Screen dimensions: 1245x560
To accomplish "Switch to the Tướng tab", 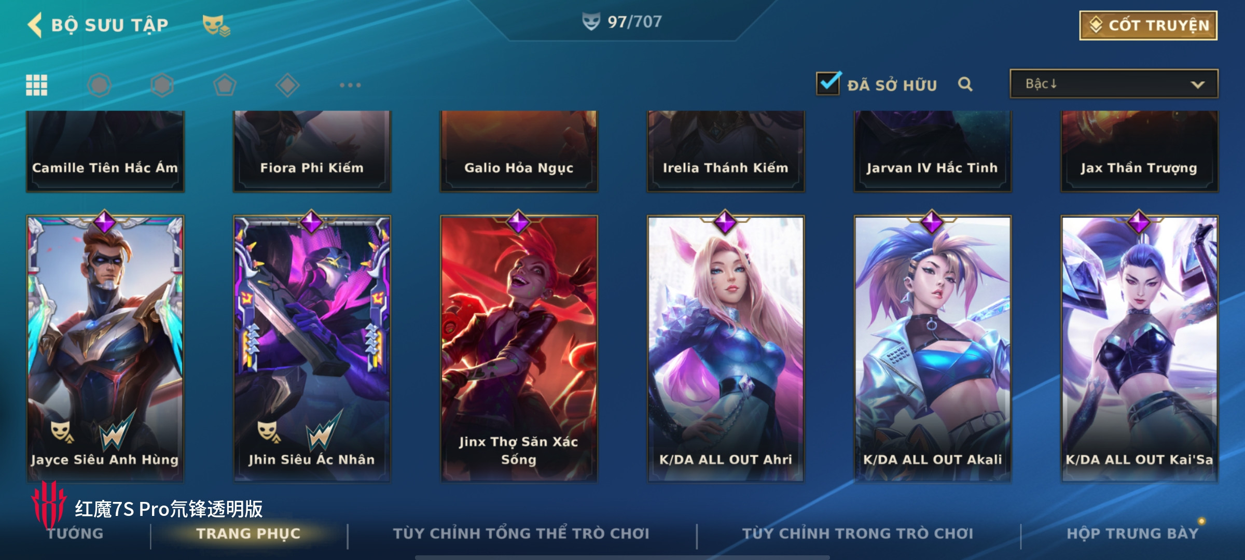I will (75, 534).
